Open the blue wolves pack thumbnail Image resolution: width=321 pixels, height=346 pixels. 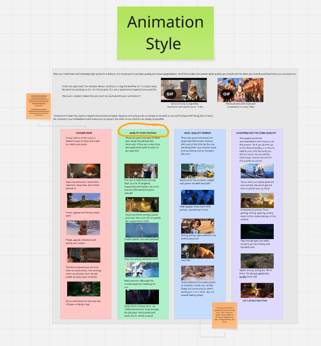197,197
